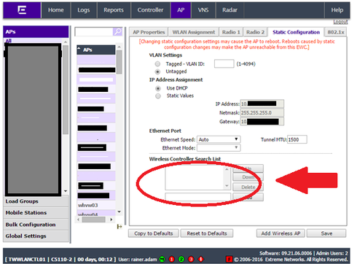Click the red circle 3 status icon
The height and width of the screenshot is (264, 357).
[x=191, y=259]
